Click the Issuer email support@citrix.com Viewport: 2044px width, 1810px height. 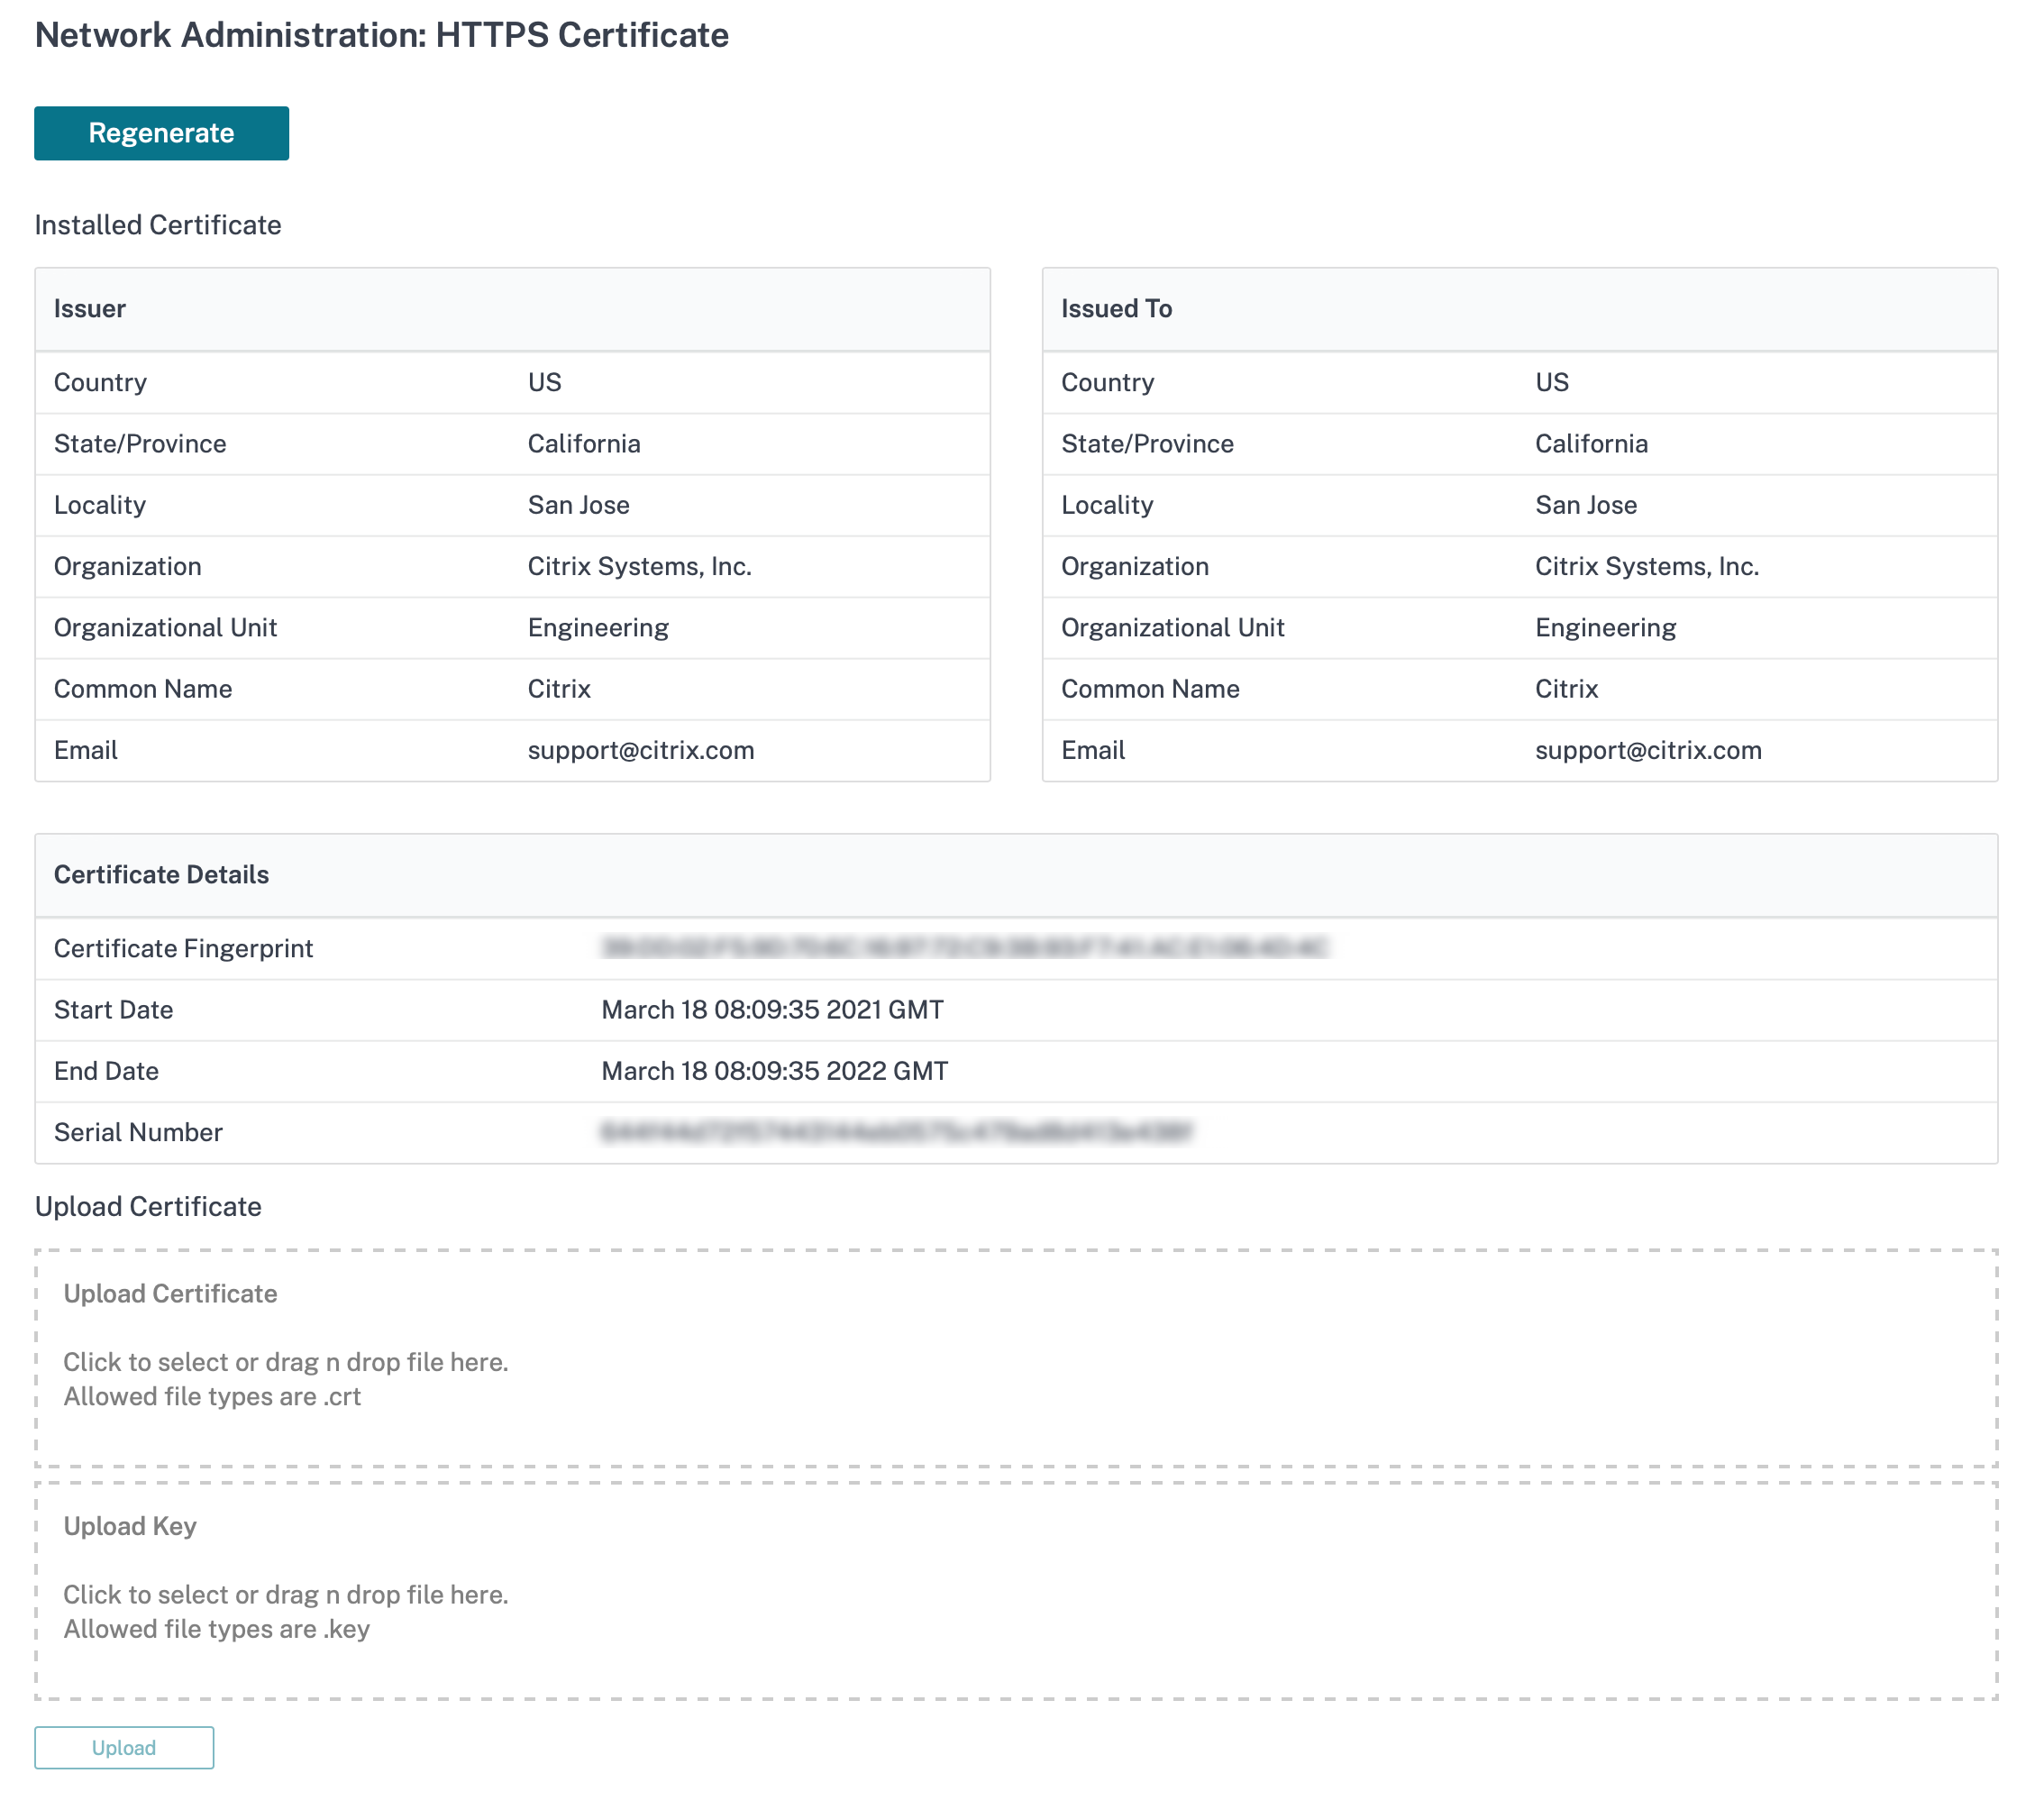pyautogui.click(x=641, y=750)
